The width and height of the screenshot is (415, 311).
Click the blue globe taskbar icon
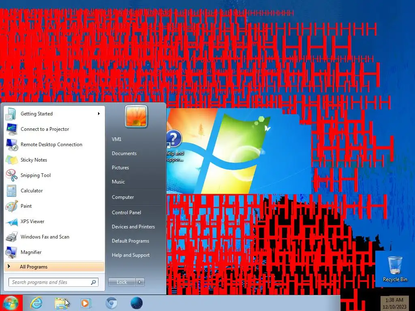[137, 303]
